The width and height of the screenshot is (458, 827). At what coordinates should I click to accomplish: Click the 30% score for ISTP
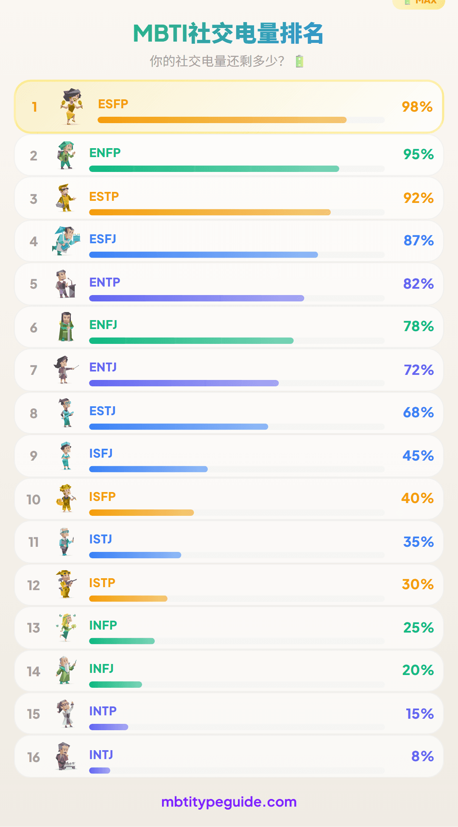pos(418,585)
